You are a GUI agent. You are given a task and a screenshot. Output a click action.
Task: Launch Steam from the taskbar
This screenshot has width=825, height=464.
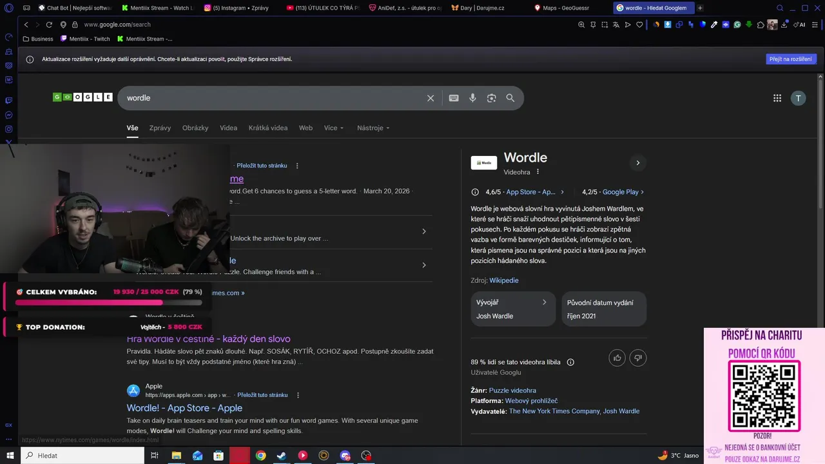(x=282, y=455)
